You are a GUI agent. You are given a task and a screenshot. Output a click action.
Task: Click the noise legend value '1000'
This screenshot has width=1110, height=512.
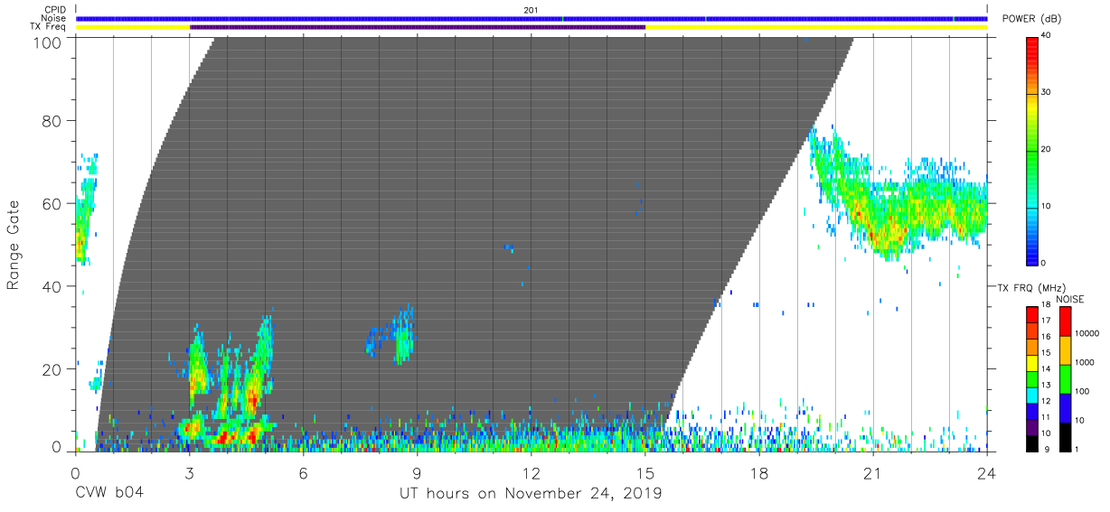coord(1086,362)
